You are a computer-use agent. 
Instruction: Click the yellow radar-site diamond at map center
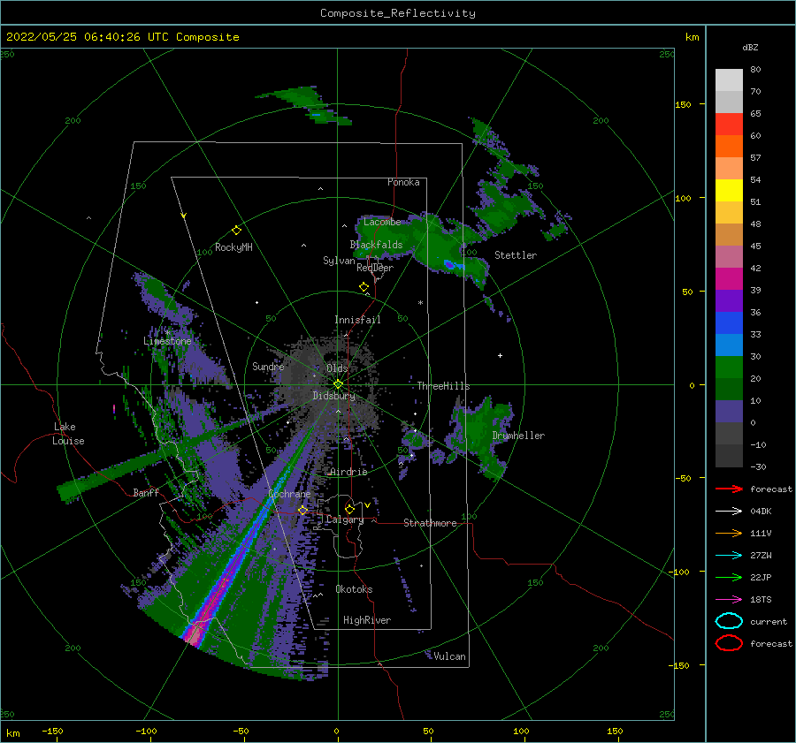(x=338, y=384)
